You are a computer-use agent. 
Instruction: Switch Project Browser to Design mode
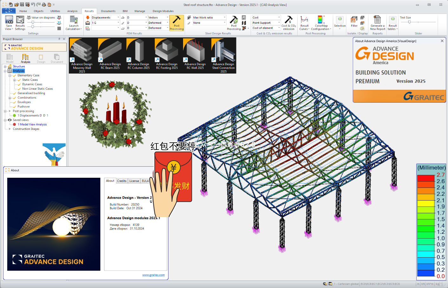pos(41,58)
